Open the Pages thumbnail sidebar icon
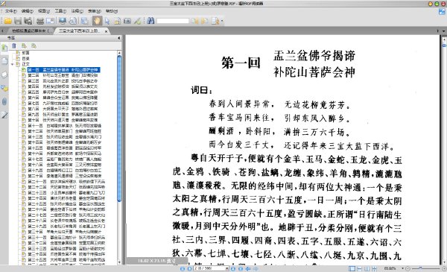The width and height of the screenshot is (447, 272). pyautogui.click(x=4, y=60)
